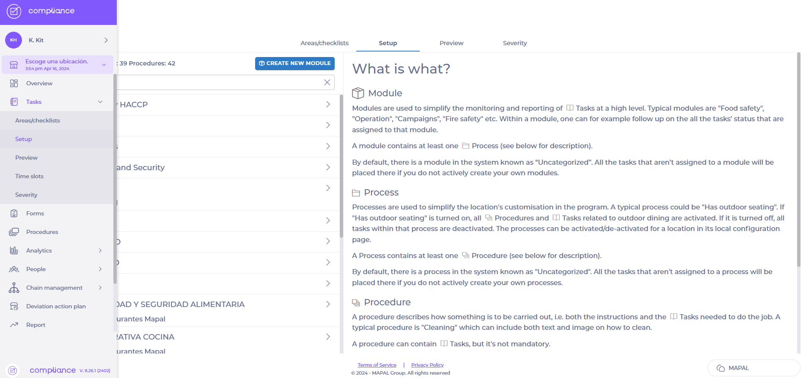The height and width of the screenshot is (378, 806).
Task: Click the Process folder heading icon
Action: tap(356, 193)
